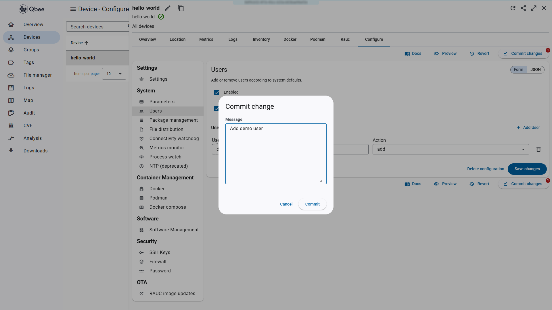Viewport: 552px width, 310px height.
Task: Click the green checkmark status icon
Action: [x=161, y=17]
